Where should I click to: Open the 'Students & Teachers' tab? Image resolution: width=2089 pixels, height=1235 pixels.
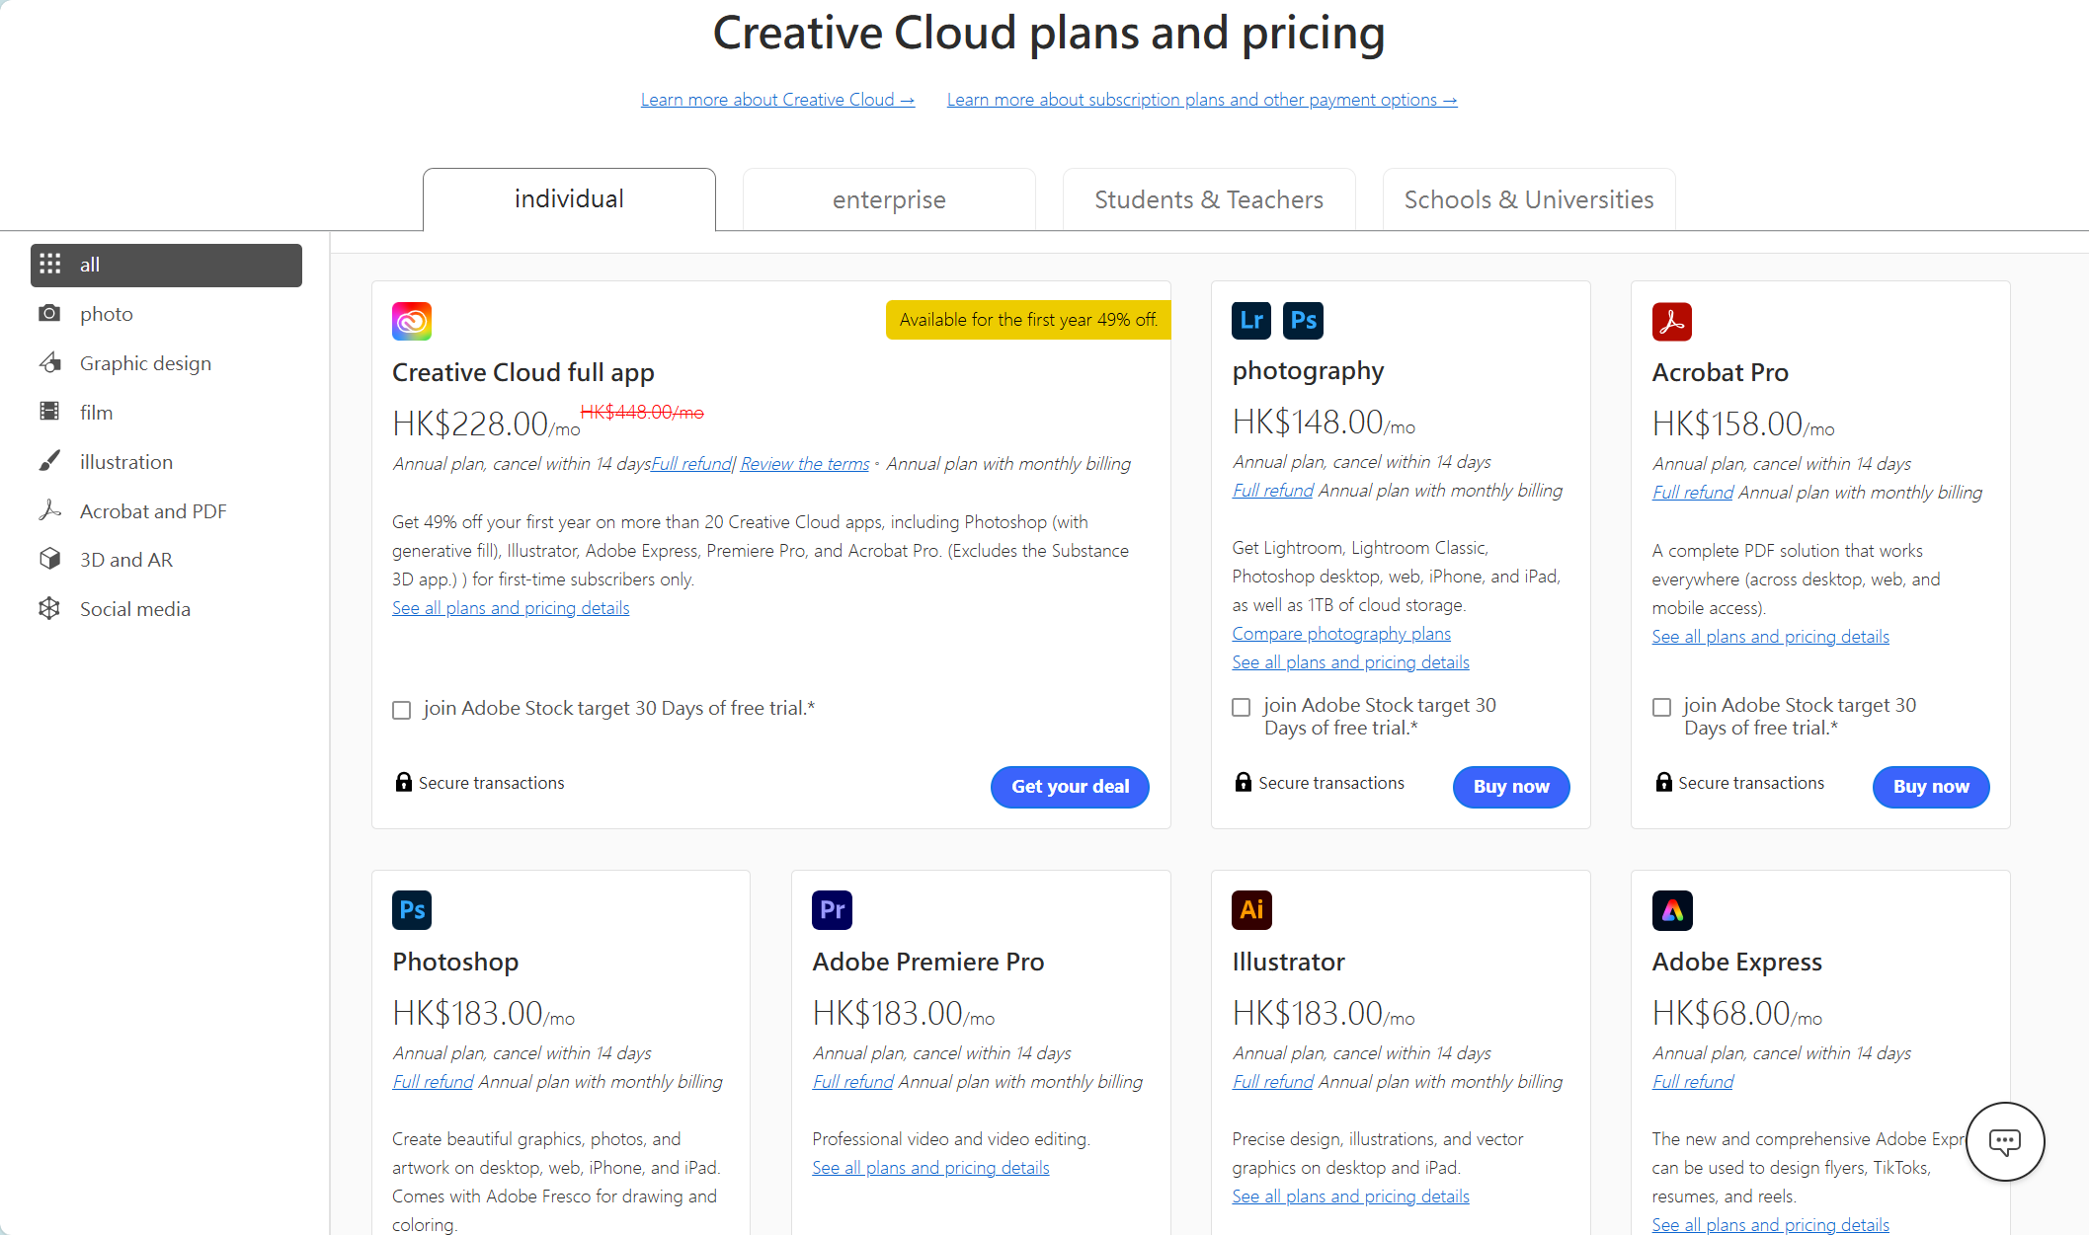click(1209, 199)
